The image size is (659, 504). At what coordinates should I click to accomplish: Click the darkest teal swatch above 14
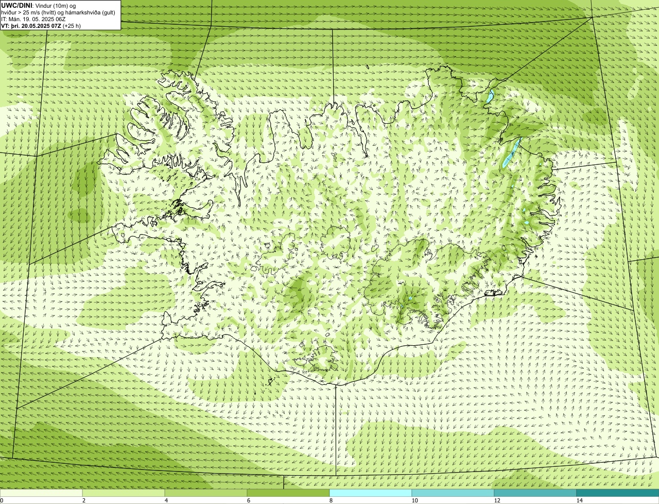(618, 493)
